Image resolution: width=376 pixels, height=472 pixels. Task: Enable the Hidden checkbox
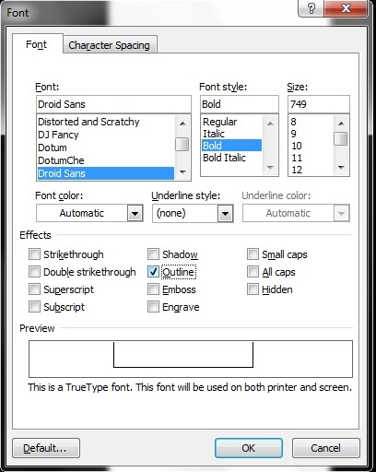point(253,289)
